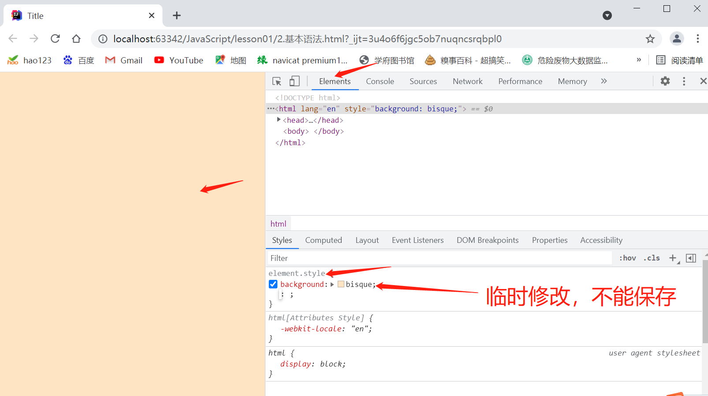This screenshot has width=708, height=396.
Task: Switch to the Performance tab
Action: 520,81
